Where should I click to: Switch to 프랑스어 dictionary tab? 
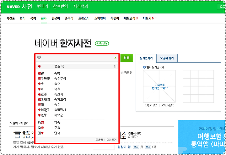click(84, 18)
